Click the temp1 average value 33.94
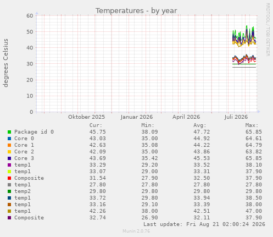273x237 pixels. pyautogui.click(x=202, y=198)
